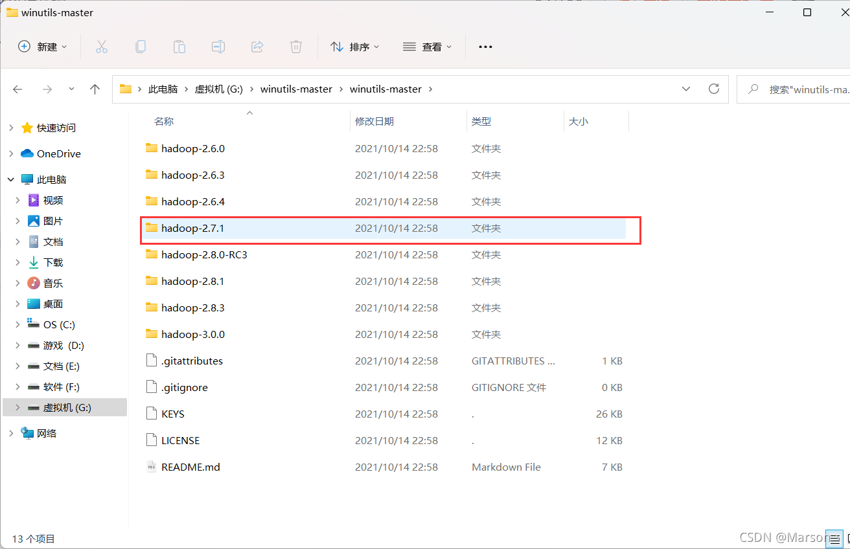The width and height of the screenshot is (850, 549).
Task: Sort by the 修改日期 column header
Action: [x=374, y=121]
